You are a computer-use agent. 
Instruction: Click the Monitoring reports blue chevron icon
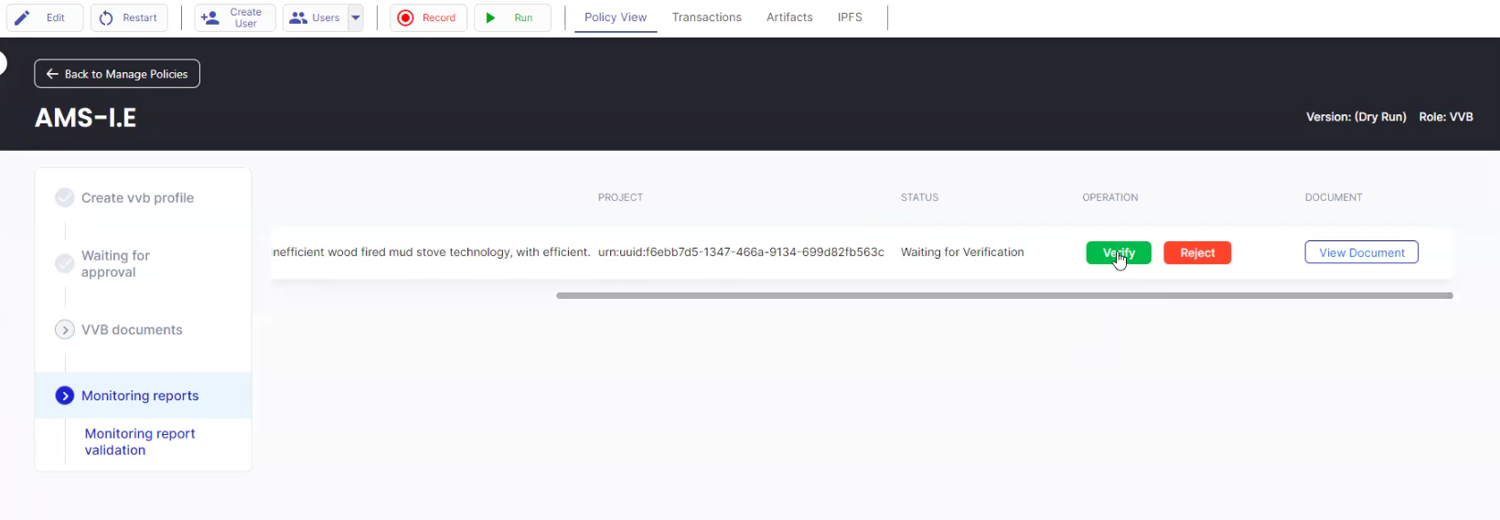pos(65,396)
